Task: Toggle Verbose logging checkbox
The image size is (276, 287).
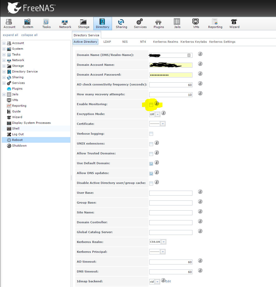Action: pos(151,134)
